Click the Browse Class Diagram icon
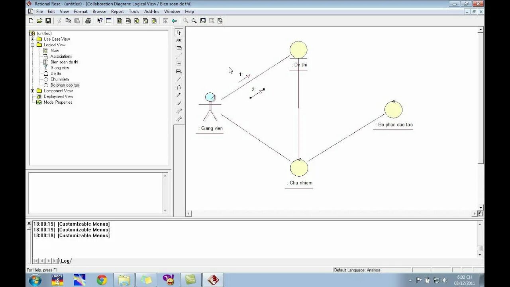 pos(119,21)
